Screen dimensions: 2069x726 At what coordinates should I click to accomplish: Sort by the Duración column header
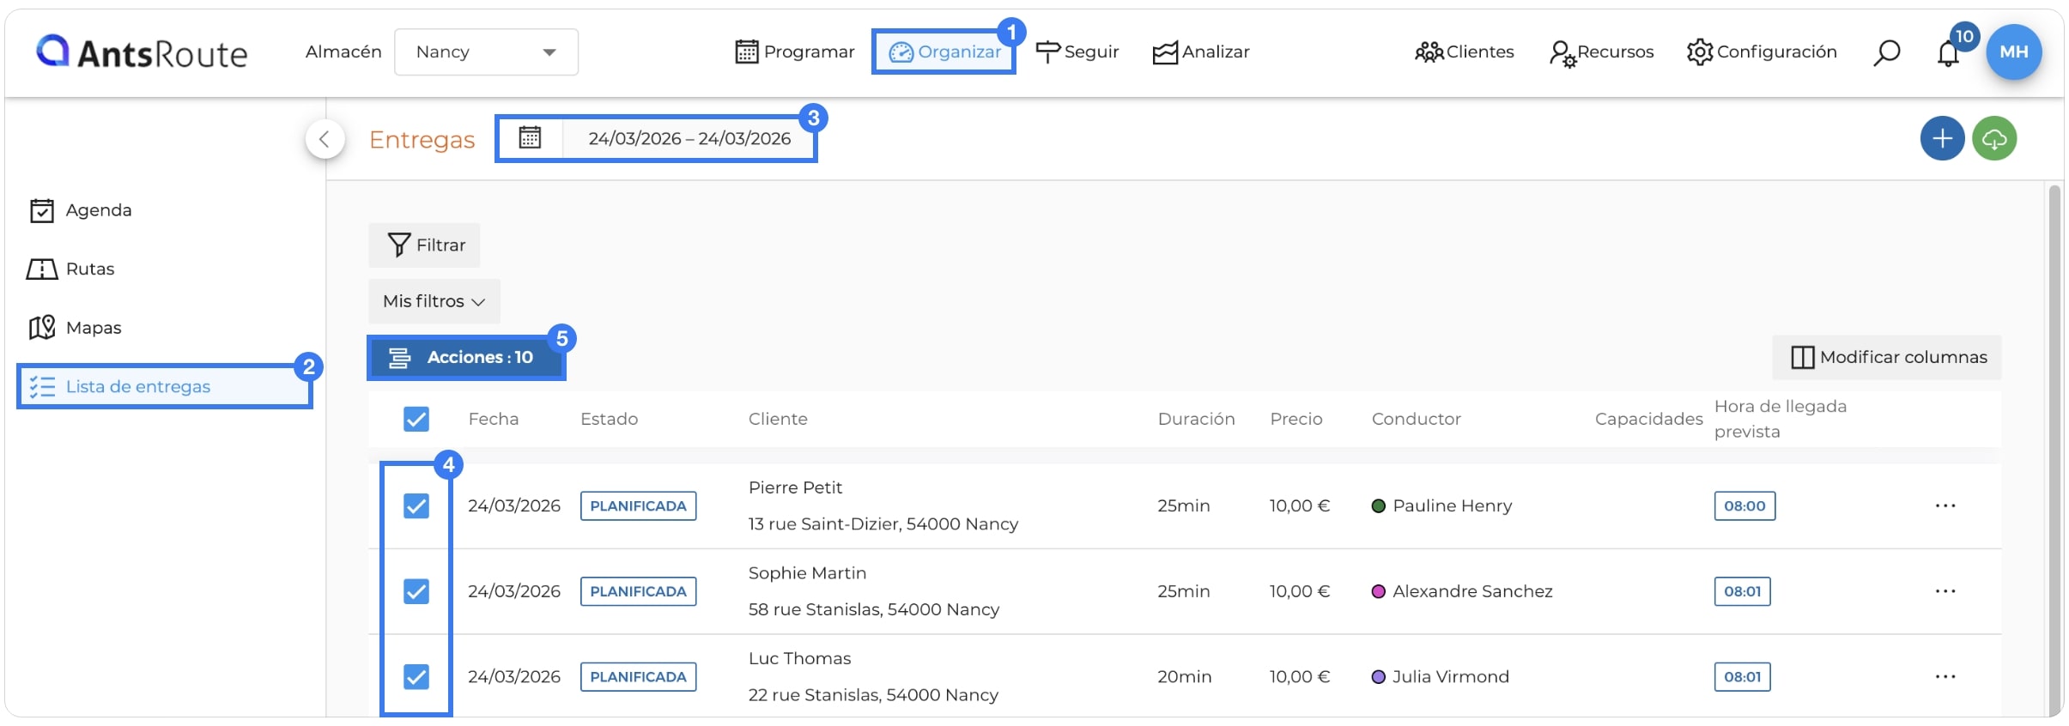1196,419
